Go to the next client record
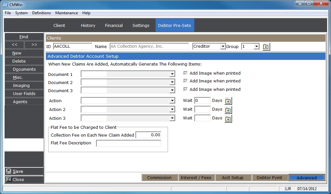This screenshot has height=194, width=331. tap(34, 45)
